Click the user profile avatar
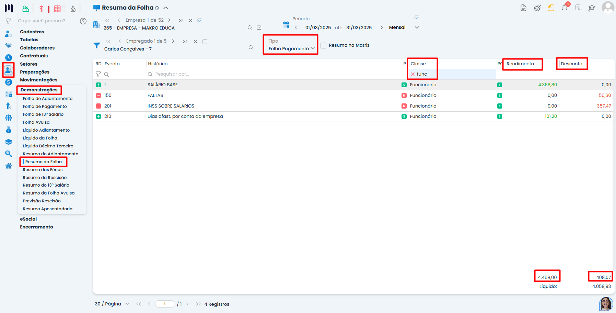The image size is (616, 313). point(608,8)
